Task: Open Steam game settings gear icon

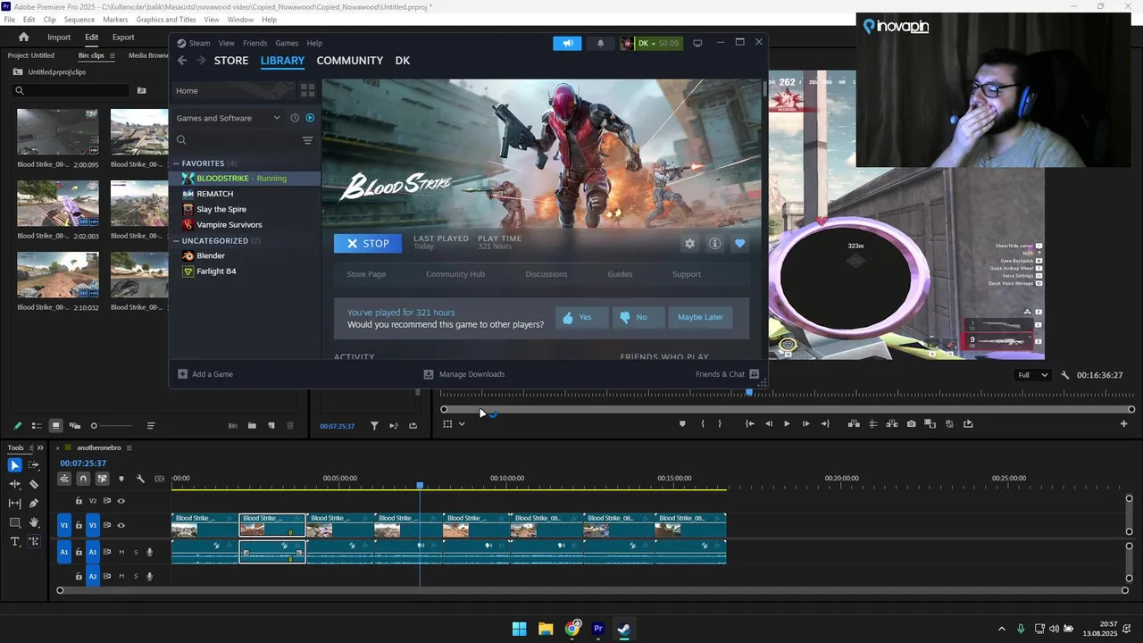Action: coord(689,244)
